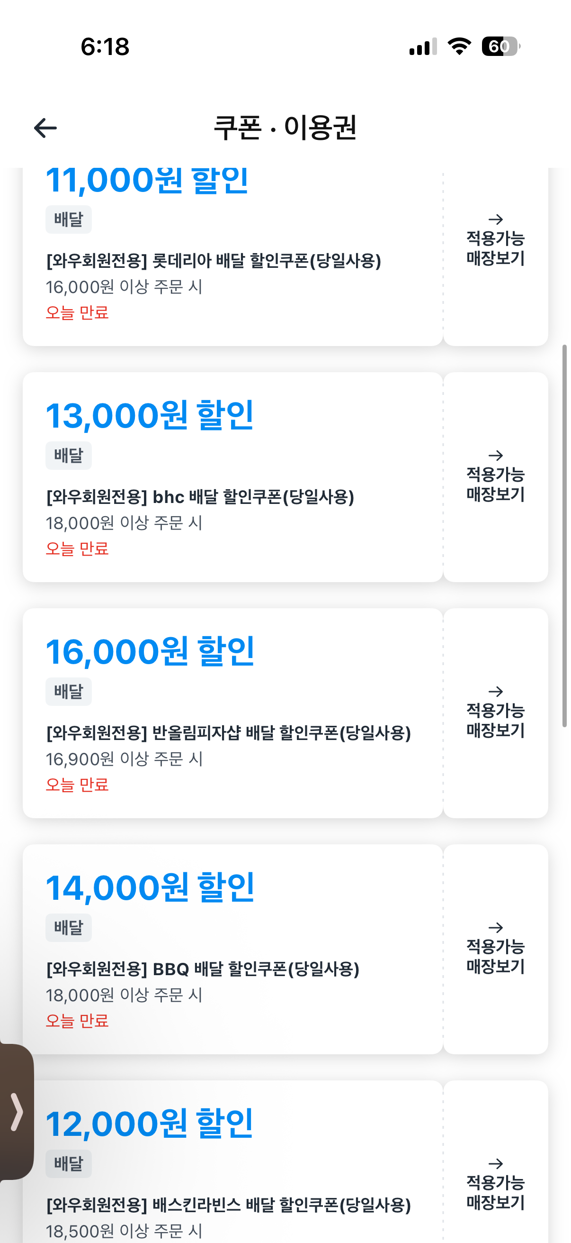
Task: Click arrow icon on 롯데리아 coupon
Action: point(495,219)
